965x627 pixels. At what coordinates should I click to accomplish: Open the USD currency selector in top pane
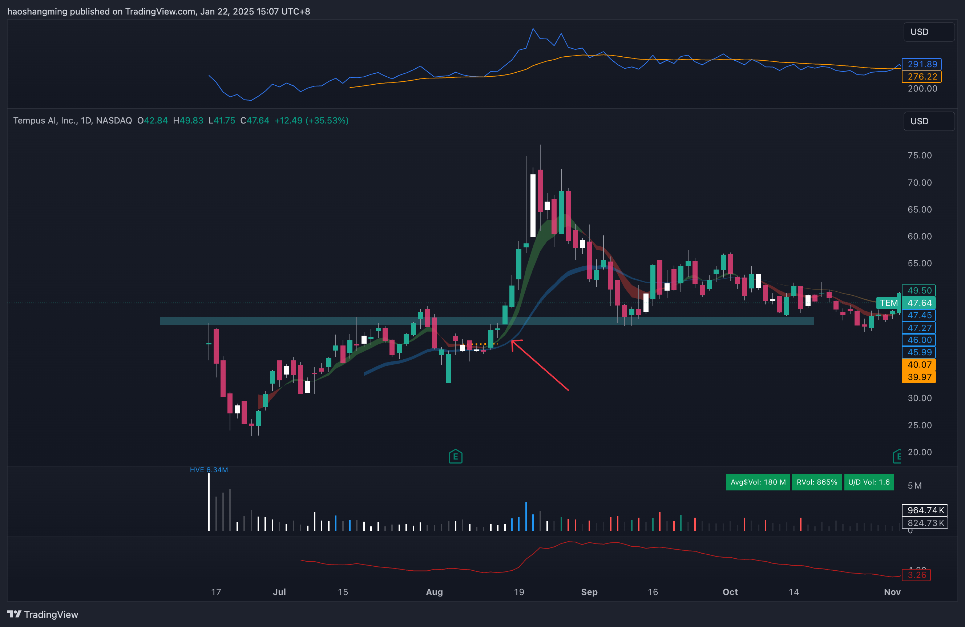tap(929, 32)
